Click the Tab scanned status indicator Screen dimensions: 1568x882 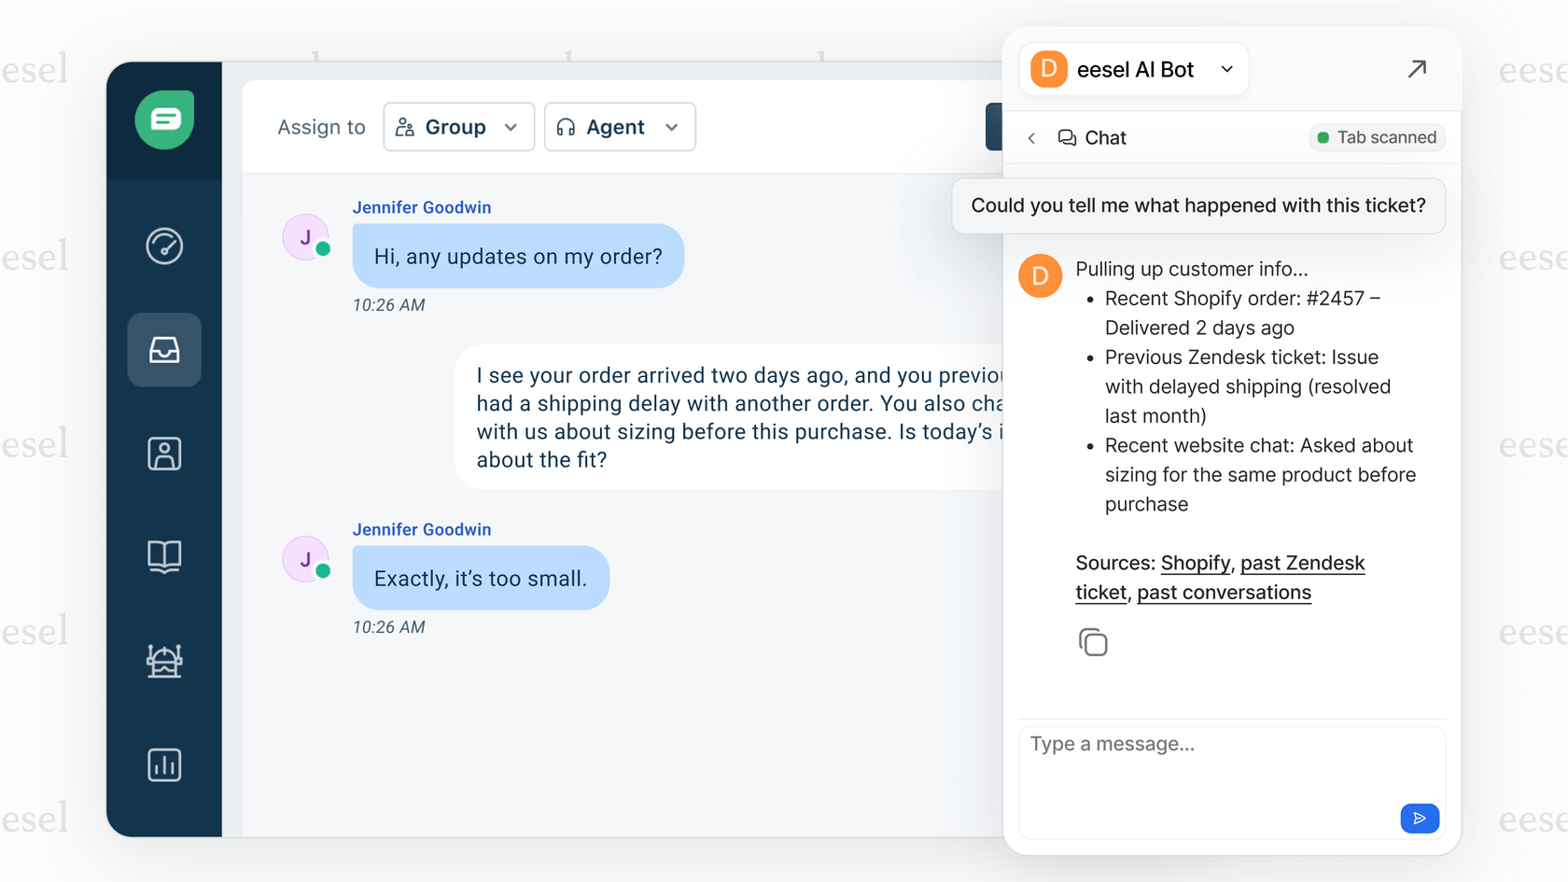pos(1377,137)
